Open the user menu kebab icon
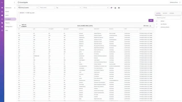182x102 pixels. (x=180, y=2)
